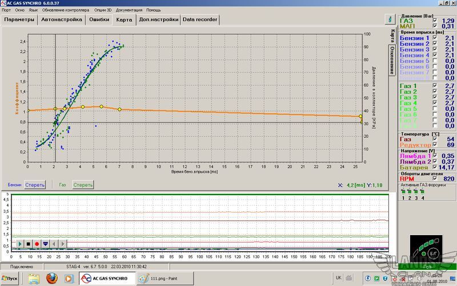
Task: Select the vertical Отклонение side tab
Action: (x=392, y=60)
